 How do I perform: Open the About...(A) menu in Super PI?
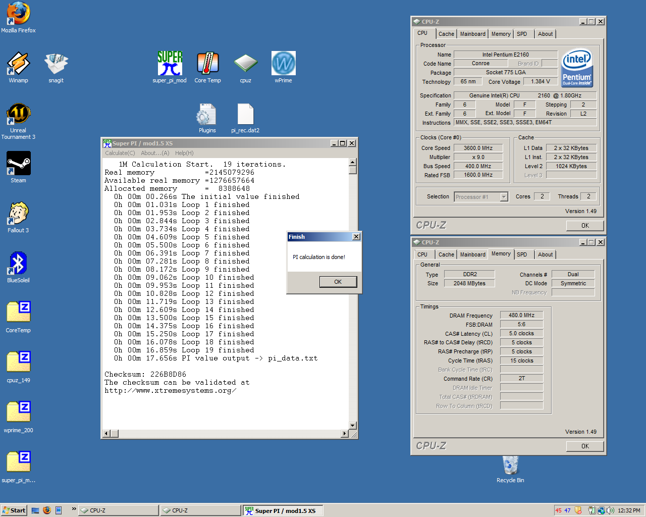click(x=155, y=153)
